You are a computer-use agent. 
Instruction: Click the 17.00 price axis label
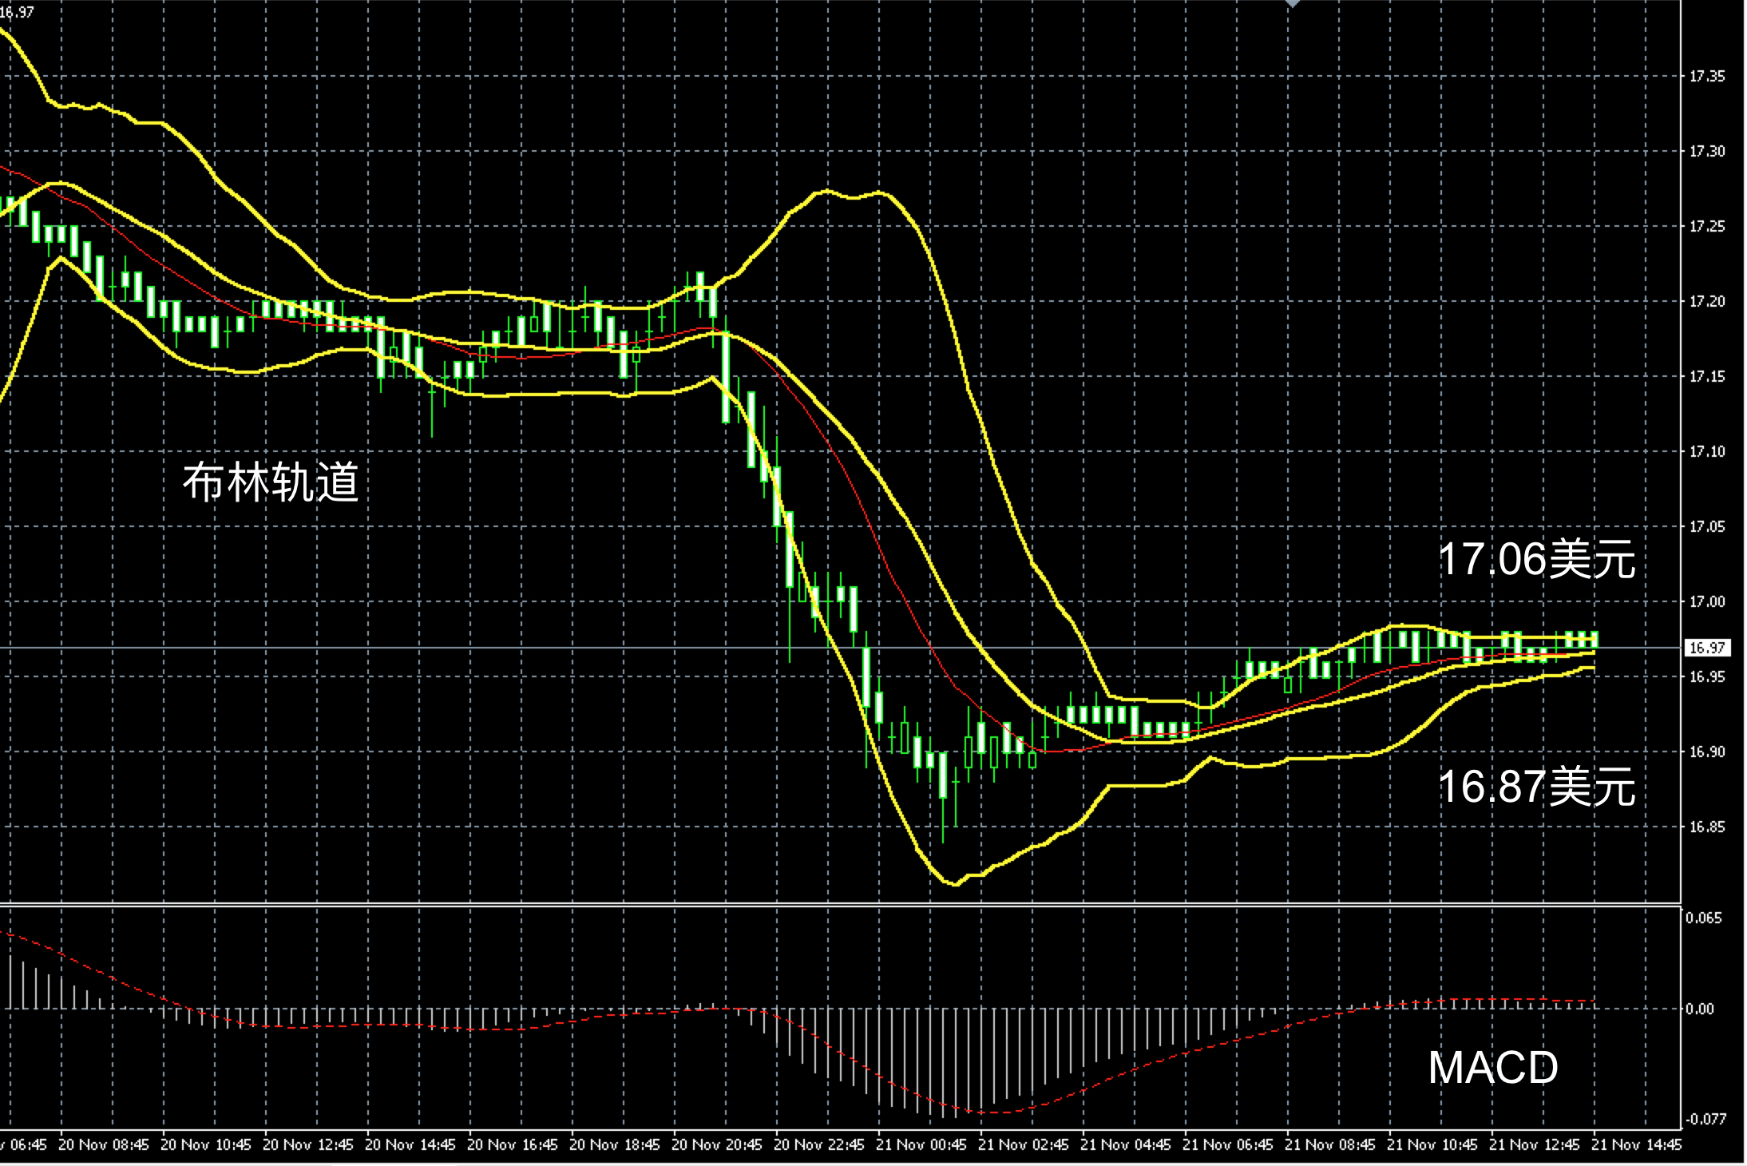1707,602
